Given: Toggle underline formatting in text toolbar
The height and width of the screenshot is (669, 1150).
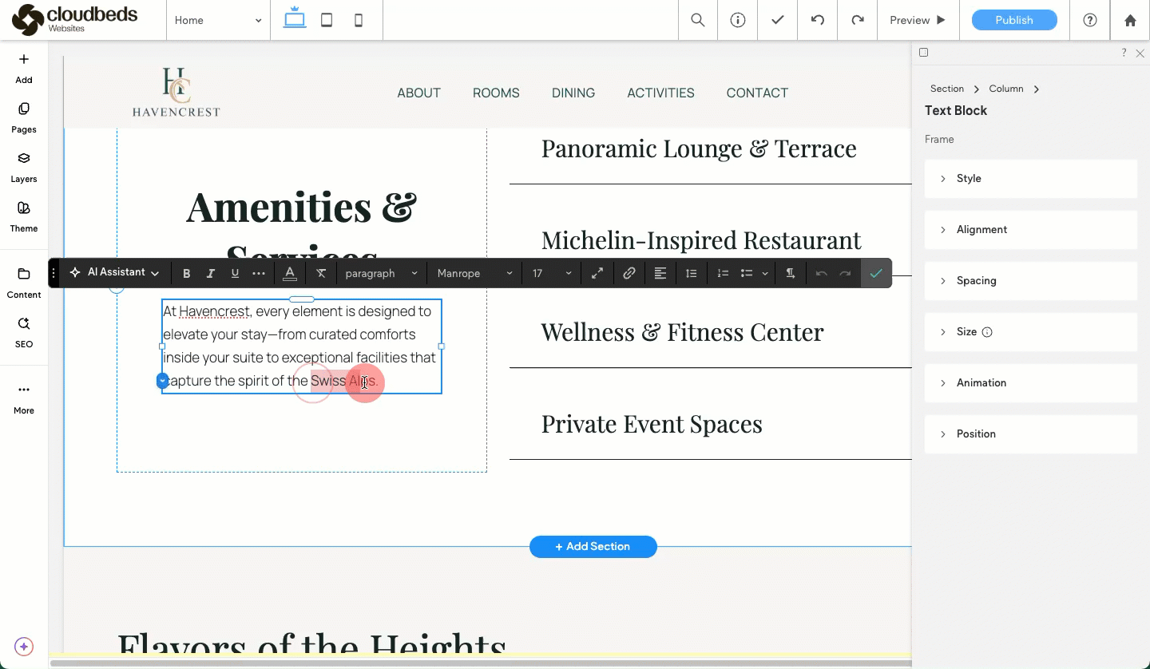Looking at the screenshot, I should click(235, 273).
